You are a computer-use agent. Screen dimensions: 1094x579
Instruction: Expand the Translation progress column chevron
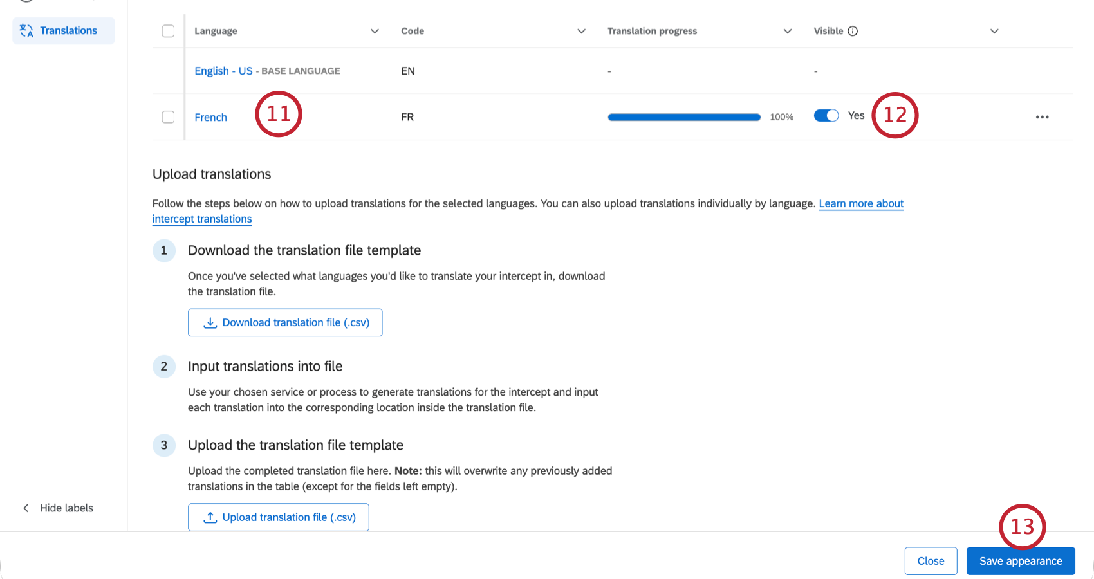[x=788, y=31]
